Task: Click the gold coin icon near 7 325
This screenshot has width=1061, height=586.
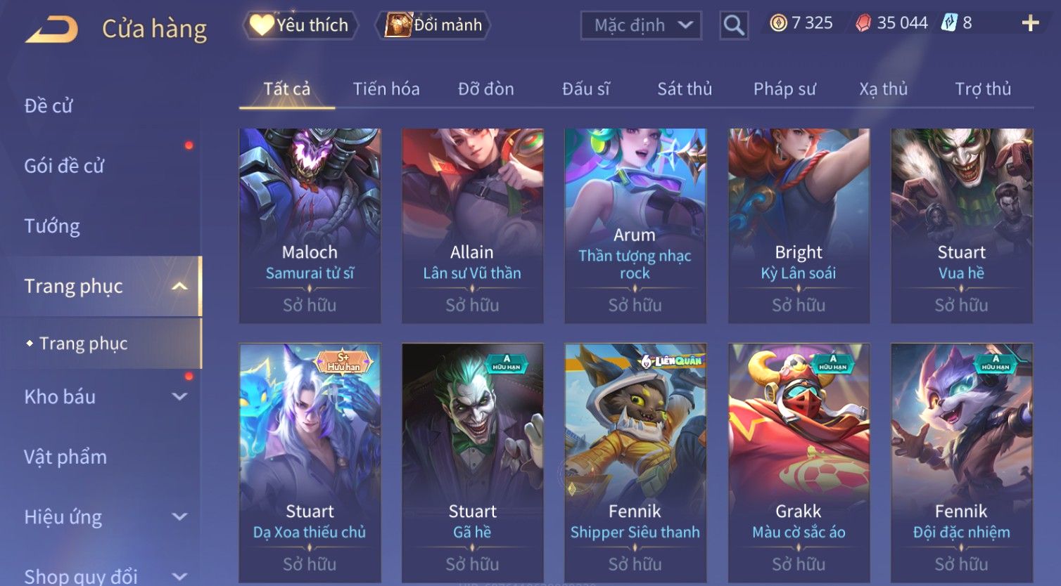Action: (778, 23)
